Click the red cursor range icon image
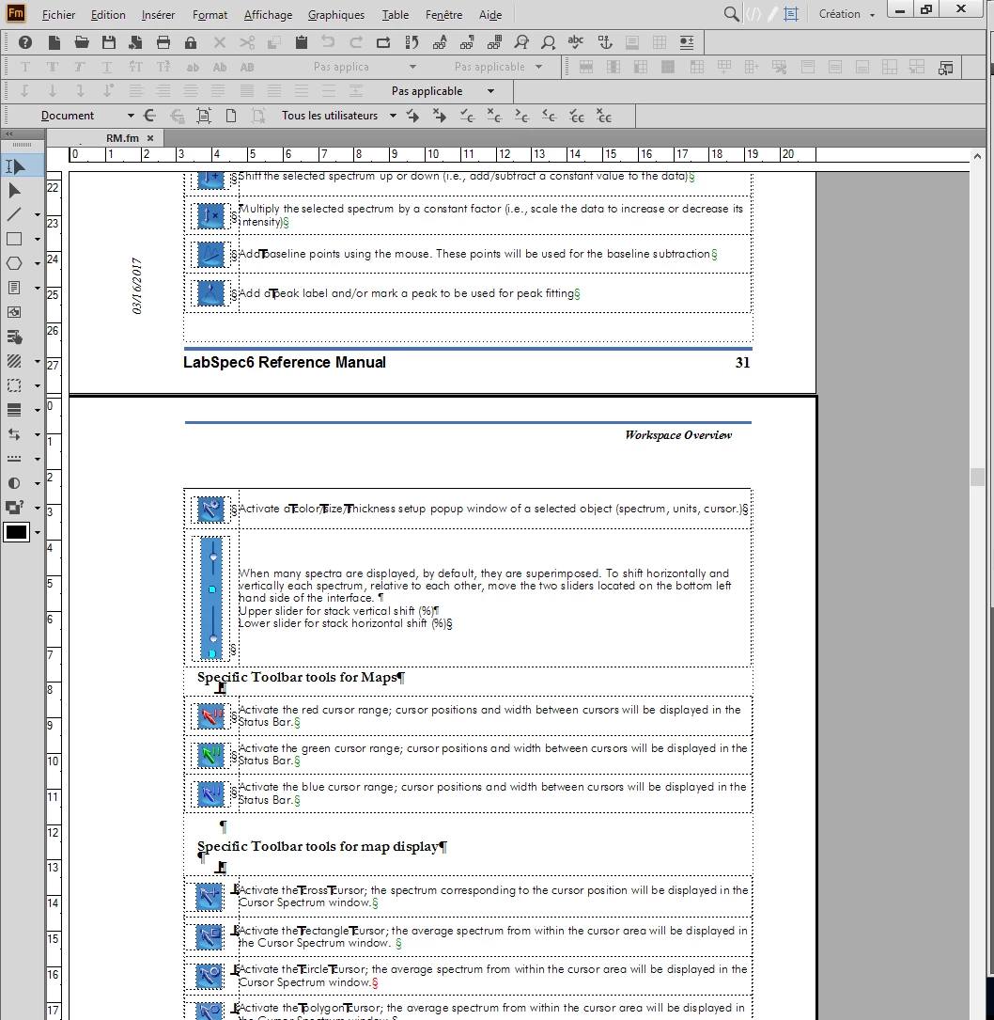The width and height of the screenshot is (994, 1020). (x=210, y=715)
